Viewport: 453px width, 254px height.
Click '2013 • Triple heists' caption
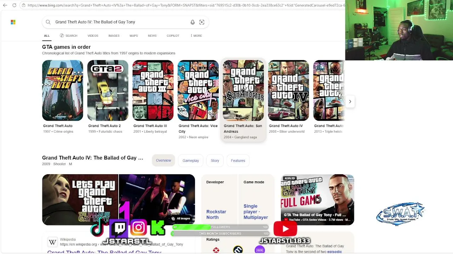click(x=328, y=132)
